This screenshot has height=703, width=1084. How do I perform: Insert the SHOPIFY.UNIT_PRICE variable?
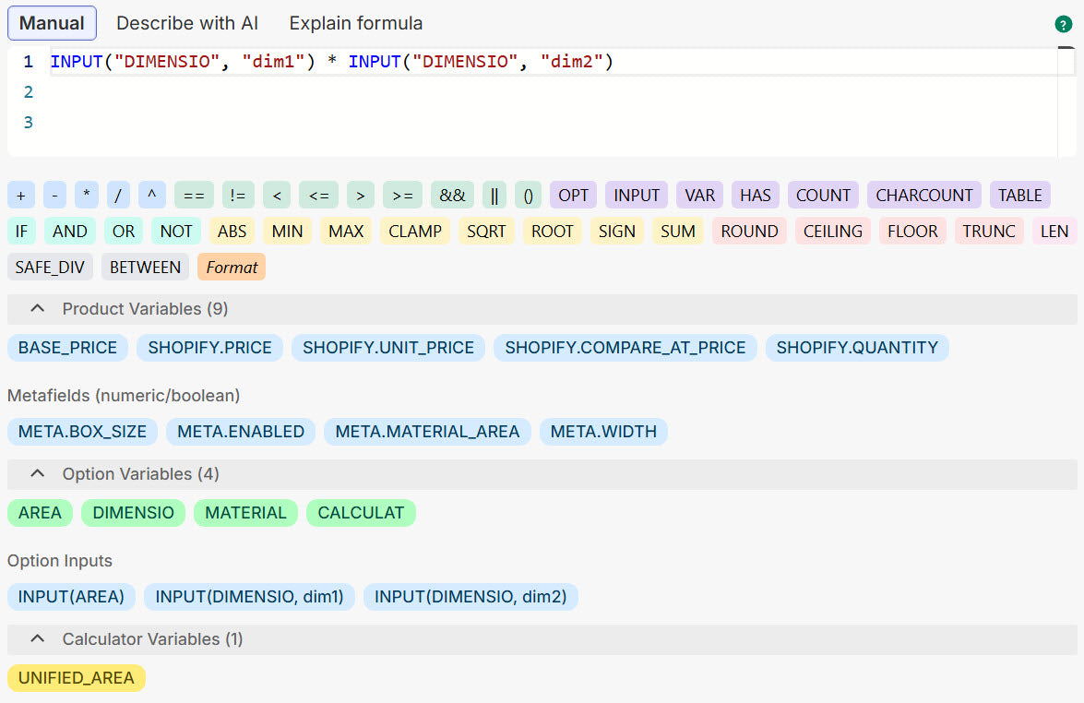[388, 348]
